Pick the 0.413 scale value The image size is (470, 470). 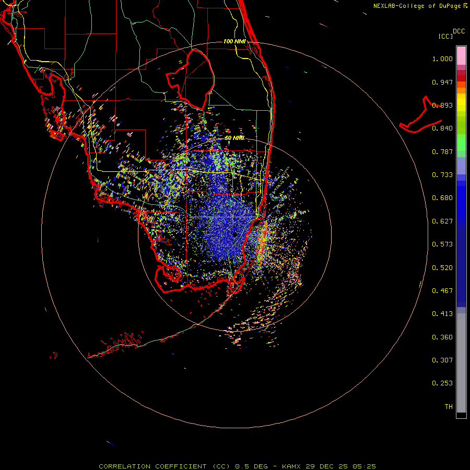(442, 314)
